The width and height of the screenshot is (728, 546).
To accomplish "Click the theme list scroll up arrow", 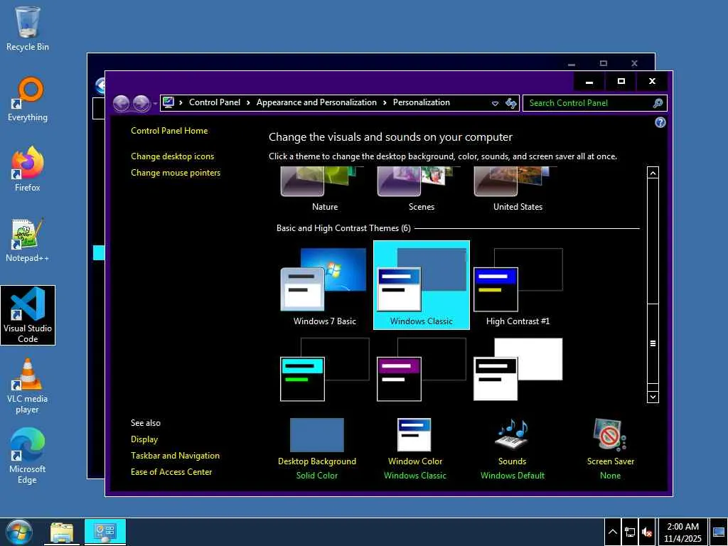I will 653,173.
